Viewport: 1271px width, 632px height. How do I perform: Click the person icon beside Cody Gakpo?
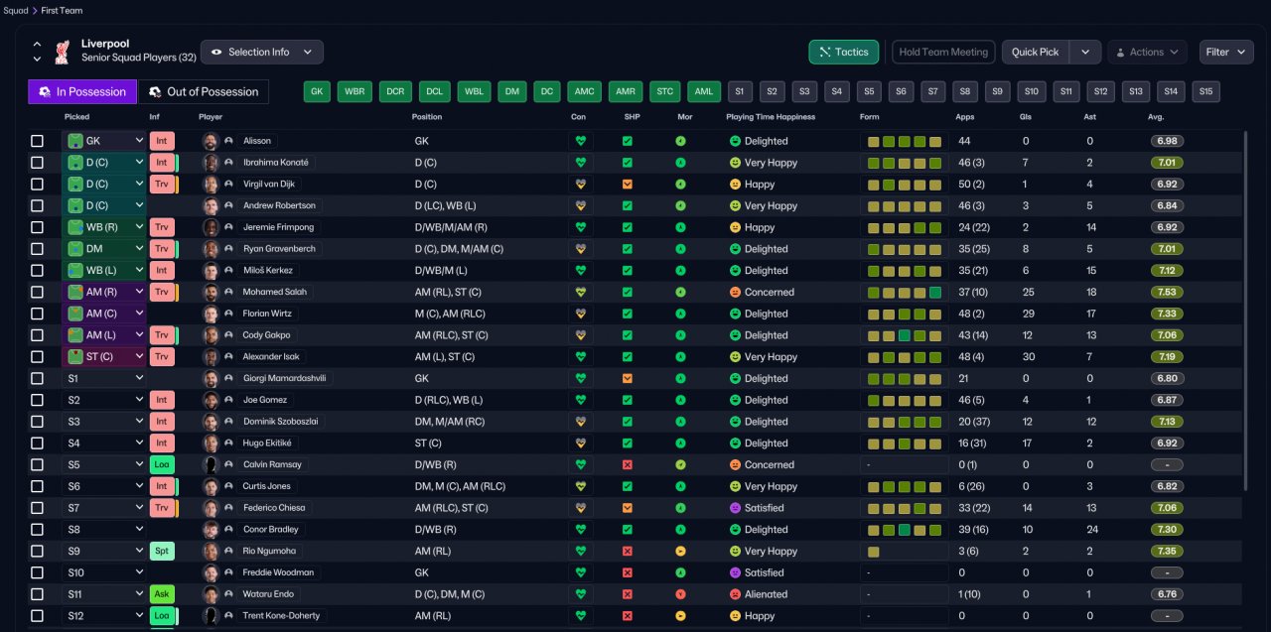(229, 335)
